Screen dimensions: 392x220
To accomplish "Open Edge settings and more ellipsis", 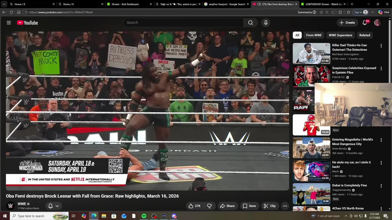I will click(372, 12).
